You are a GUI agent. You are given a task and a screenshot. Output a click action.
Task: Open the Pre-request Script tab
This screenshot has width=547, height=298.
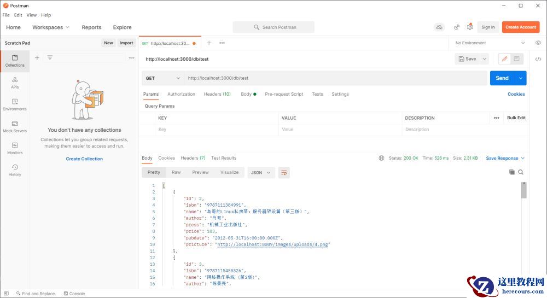[284, 94]
